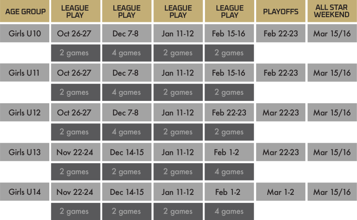
Task: Click Girls U10 Oct 26-27 date cell
Action: click(x=76, y=33)
